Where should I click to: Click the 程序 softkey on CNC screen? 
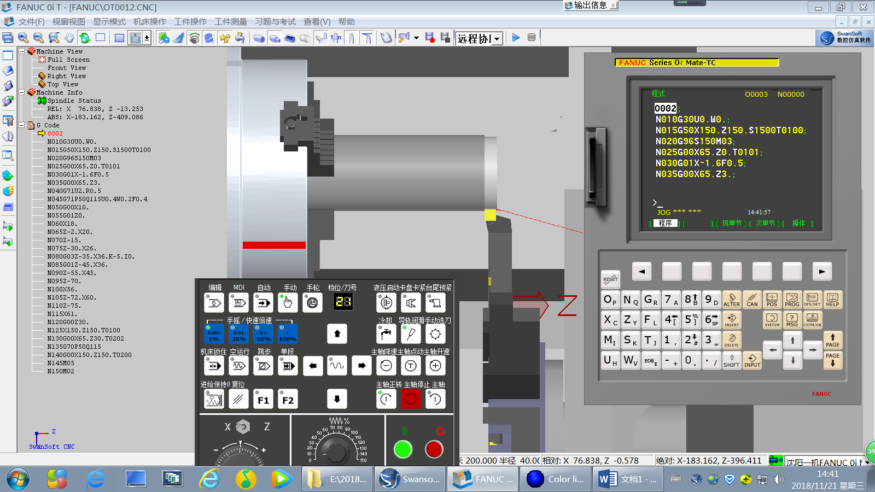665,223
